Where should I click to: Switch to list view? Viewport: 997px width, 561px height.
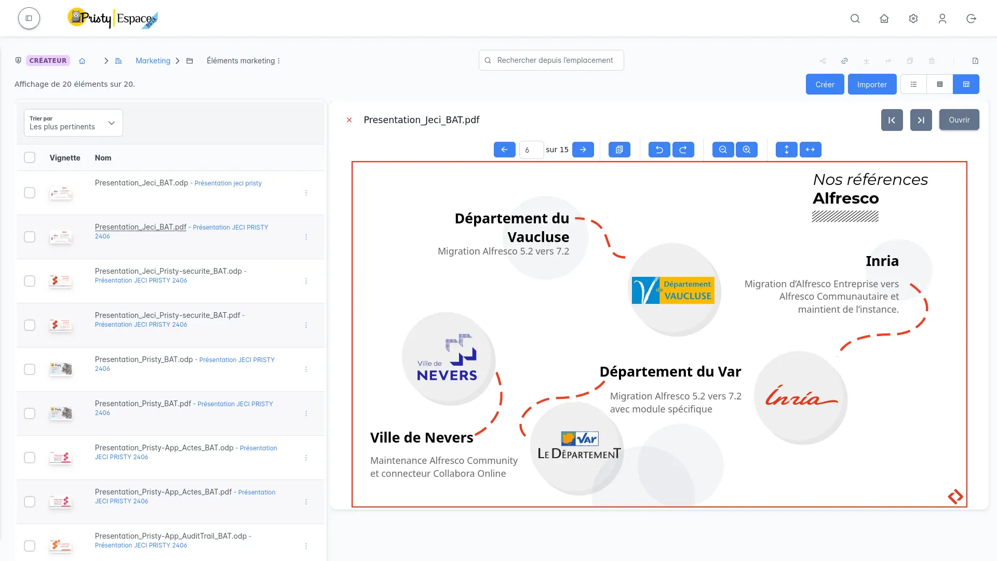tap(913, 84)
